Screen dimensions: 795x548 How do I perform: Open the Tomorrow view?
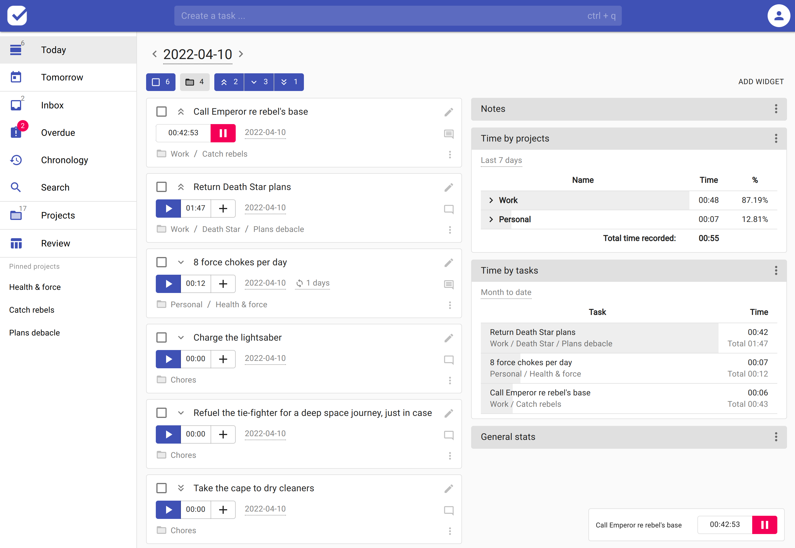[68, 77]
